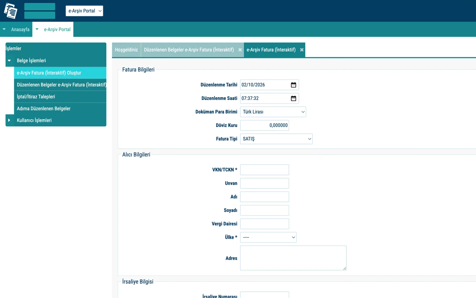Click the documents logo icon in header
Screen dimensions: 476x298
coord(11,11)
